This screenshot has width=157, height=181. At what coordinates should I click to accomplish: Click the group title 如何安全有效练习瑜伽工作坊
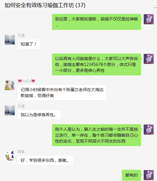(39, 5)
